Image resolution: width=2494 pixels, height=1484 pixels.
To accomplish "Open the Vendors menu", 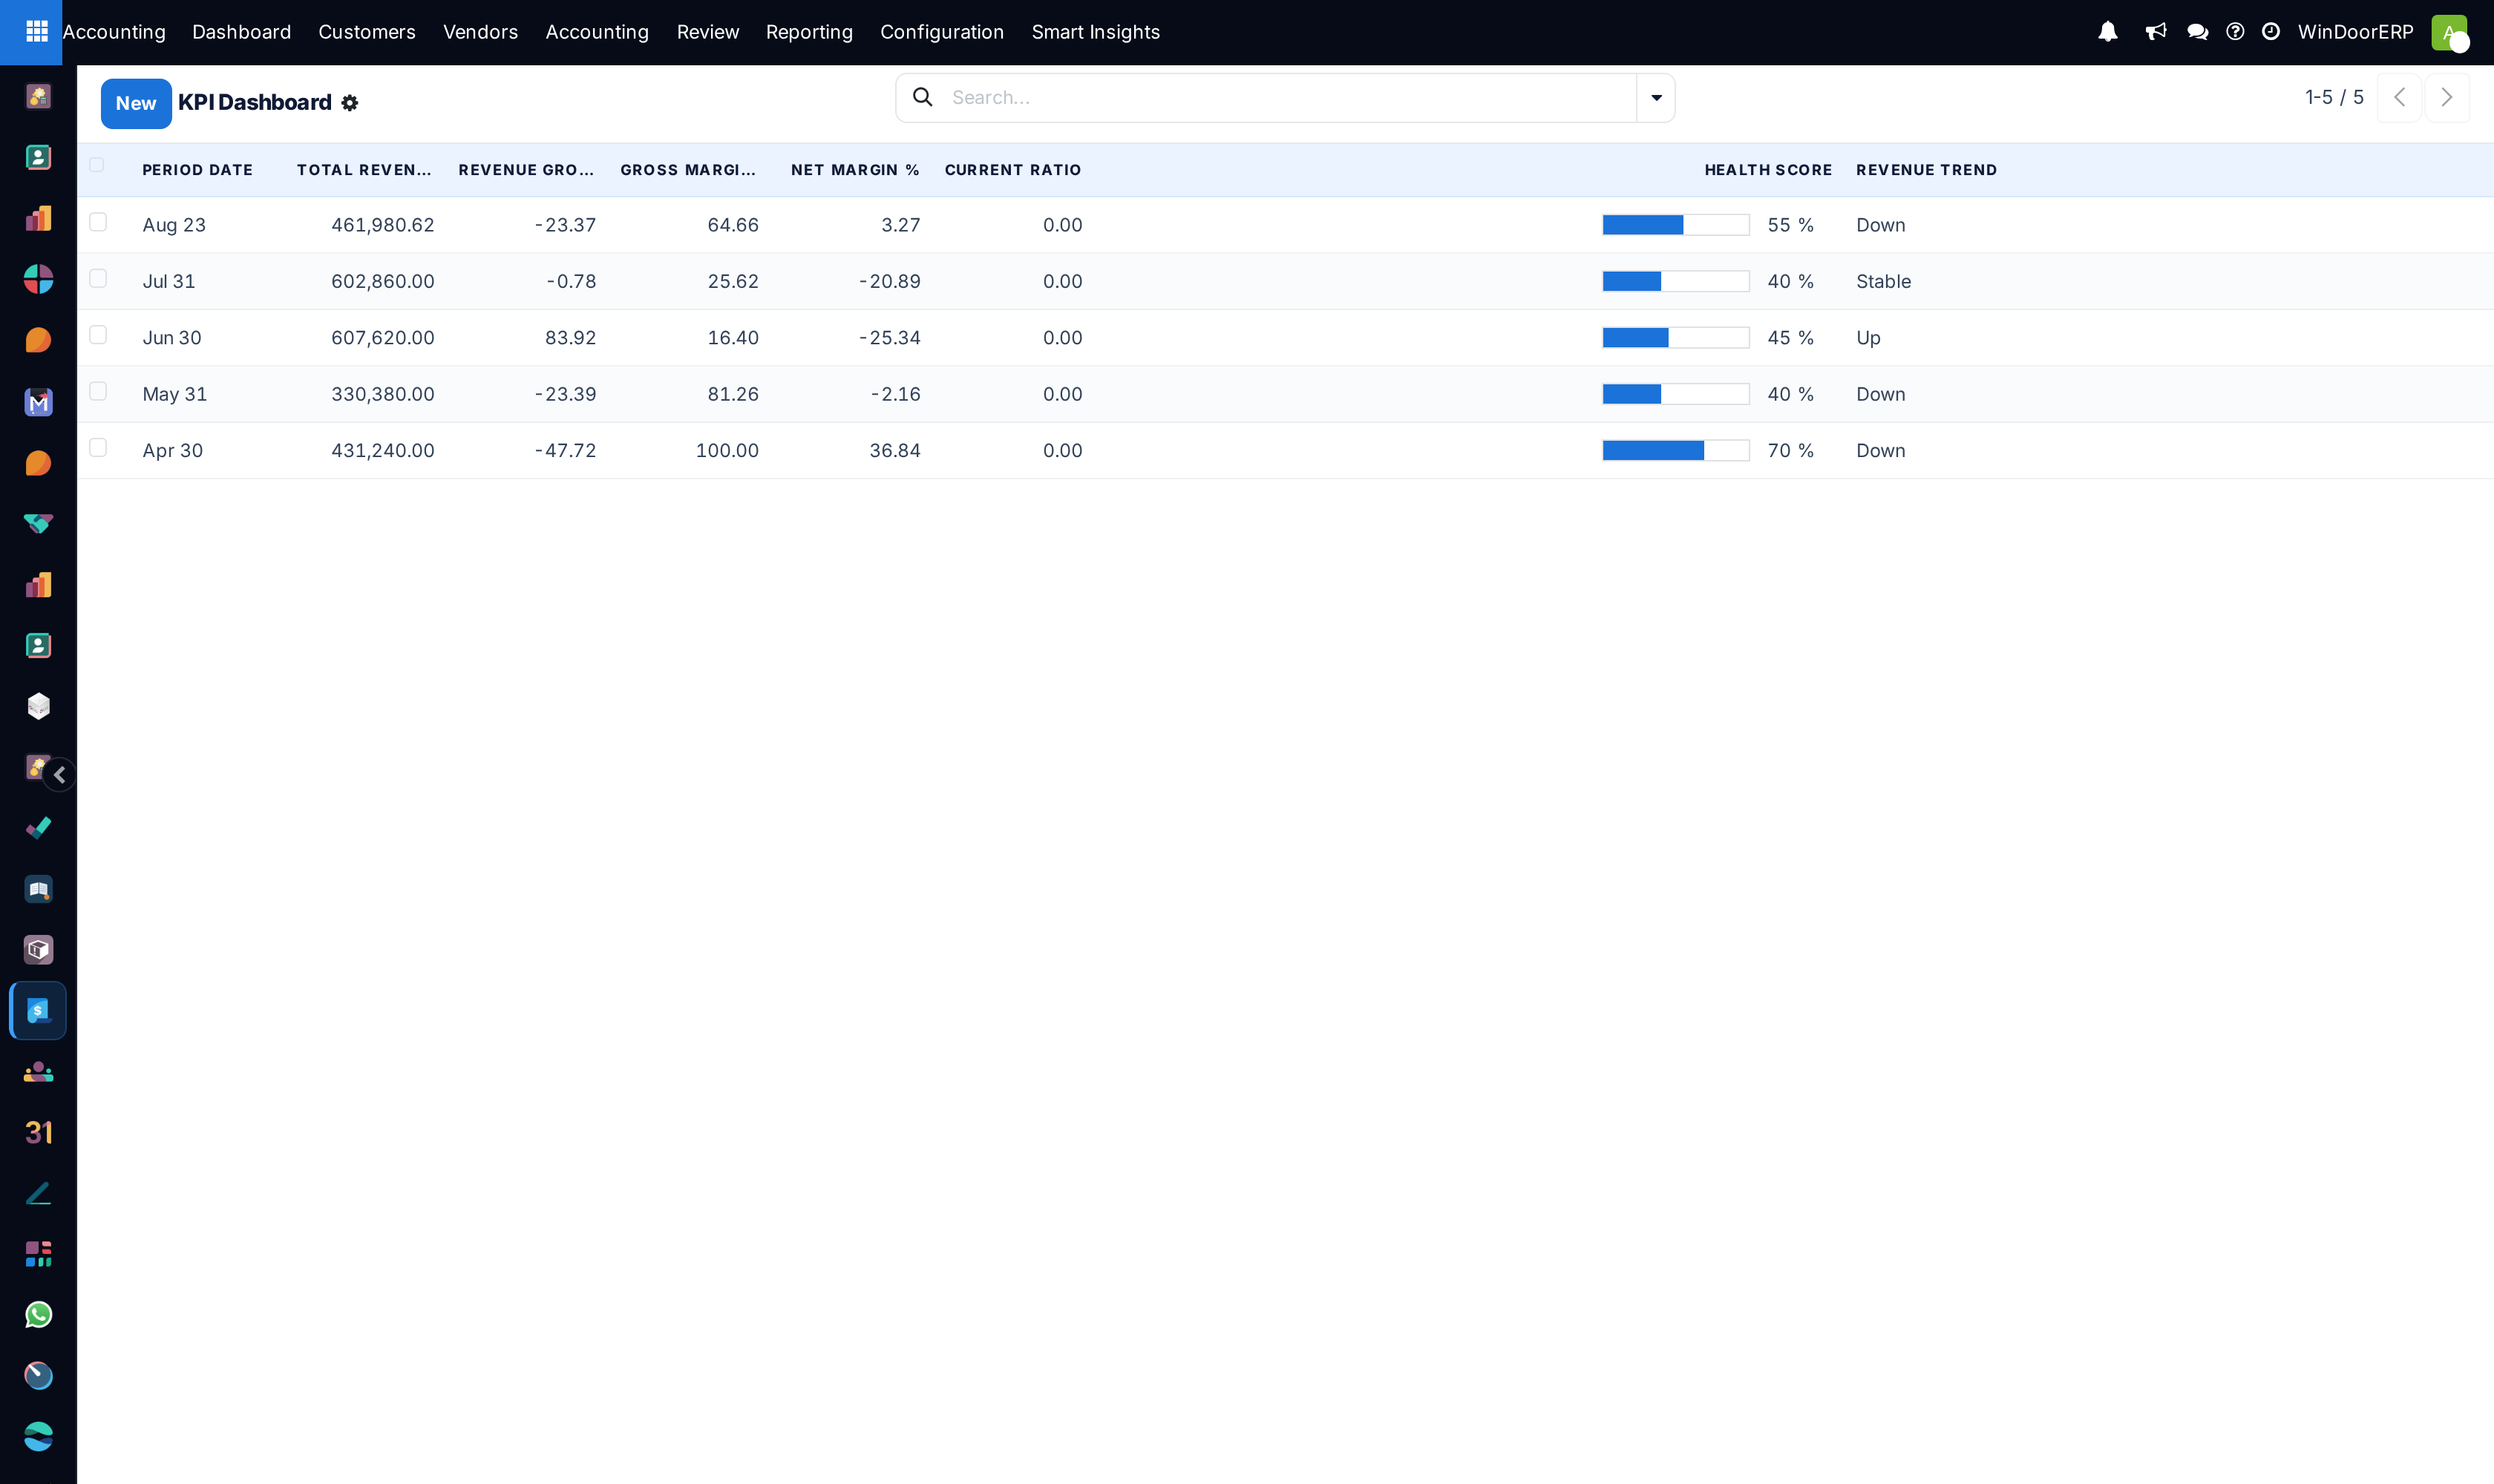I will [480, 32].
